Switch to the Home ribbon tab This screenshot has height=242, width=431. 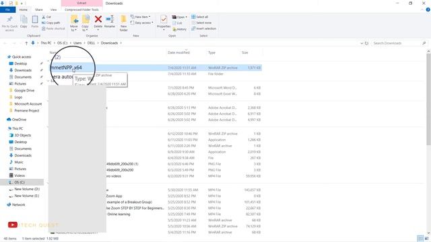(24, 9)
